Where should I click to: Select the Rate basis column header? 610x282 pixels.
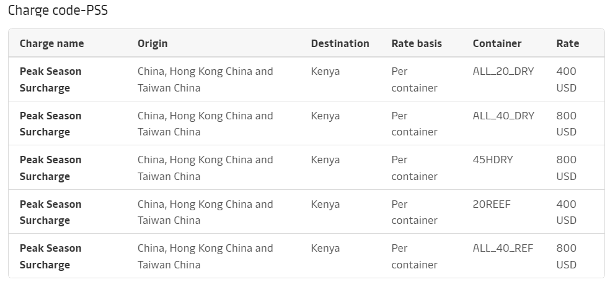pyautogui.click(x=417, y=43)
